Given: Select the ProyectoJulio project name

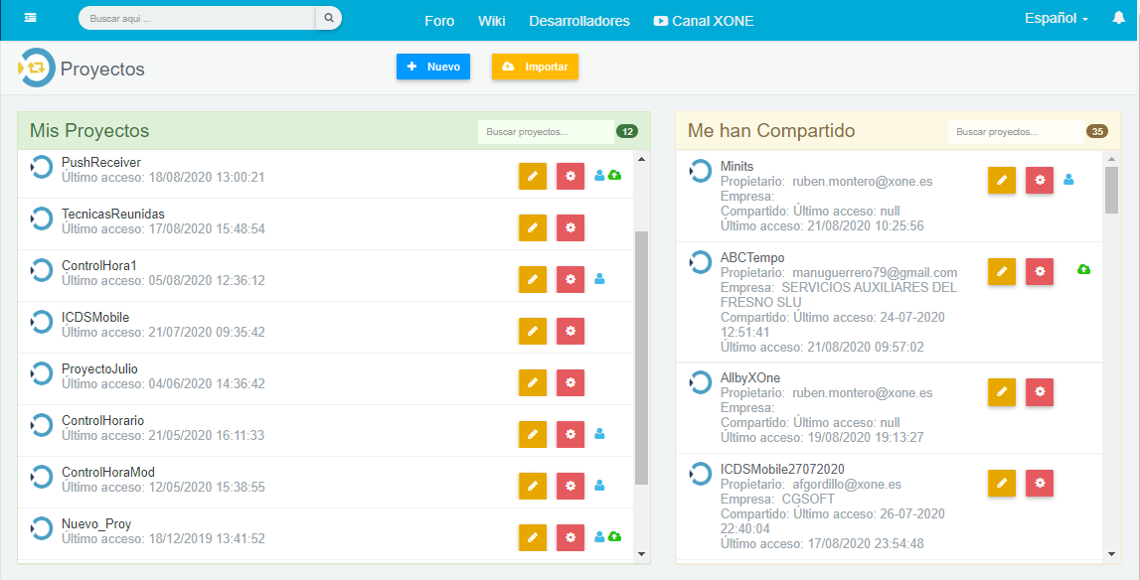Looking at the screenshot, I should (x=99, y=368).
